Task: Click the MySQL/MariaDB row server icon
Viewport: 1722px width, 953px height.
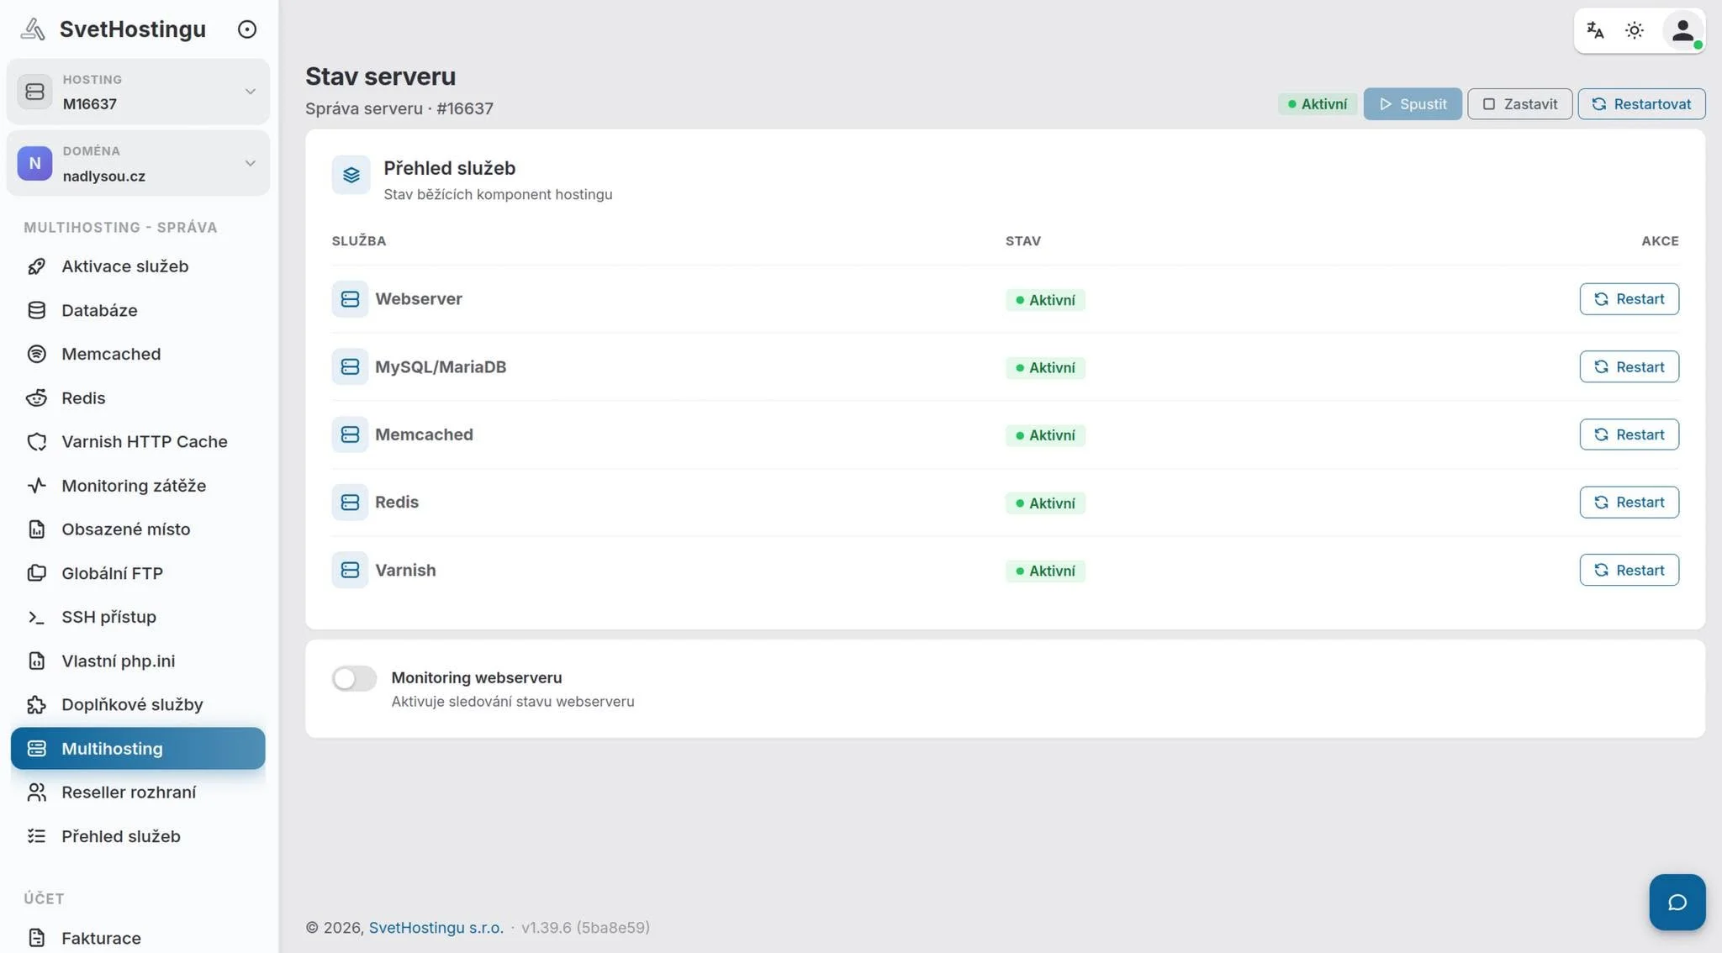Action: click(x=350, y=366)
